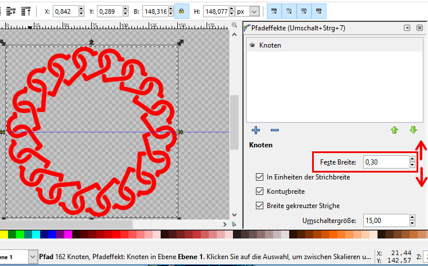This screenshot has width=428, height=266.
Task: Click the horizontal ruler
Action: pyautogui.click(x=115, y=26)
